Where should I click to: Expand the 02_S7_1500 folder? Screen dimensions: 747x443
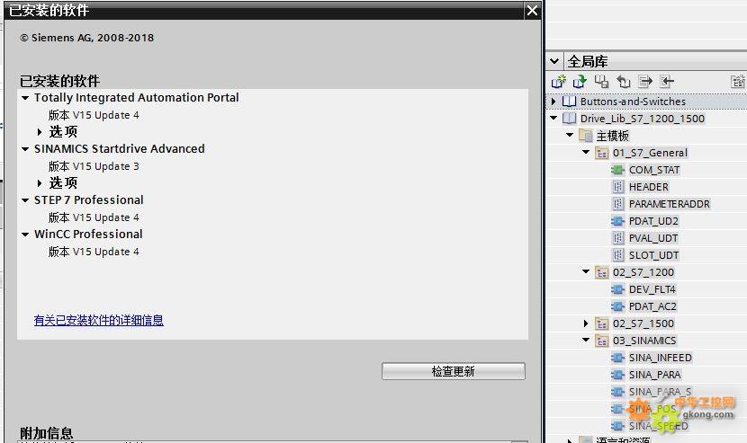pos(586,323)
